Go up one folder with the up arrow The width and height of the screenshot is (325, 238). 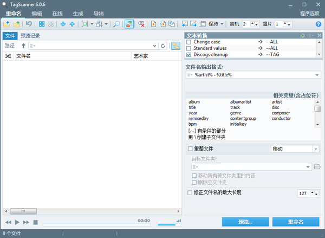click(23, 46)
